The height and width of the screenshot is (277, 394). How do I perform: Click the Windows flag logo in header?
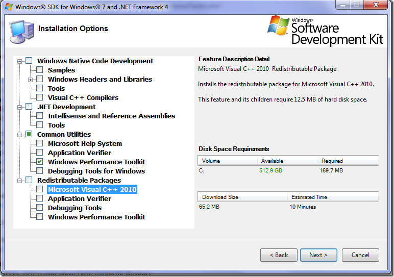coord(278,25)
